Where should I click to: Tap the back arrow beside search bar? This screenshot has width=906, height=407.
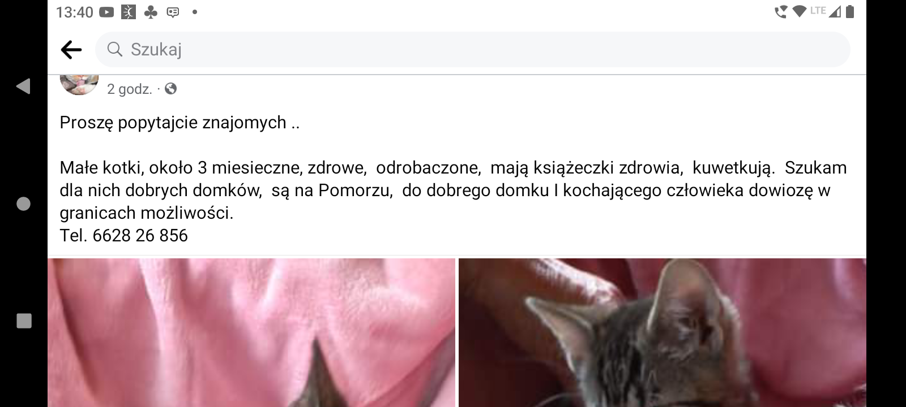click(x=71, y=50)
